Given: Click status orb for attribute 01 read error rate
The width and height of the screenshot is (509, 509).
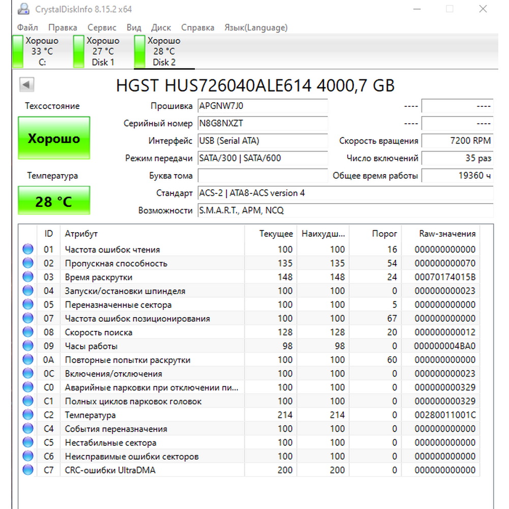Looking at the screenshot, I should (28, 249).
